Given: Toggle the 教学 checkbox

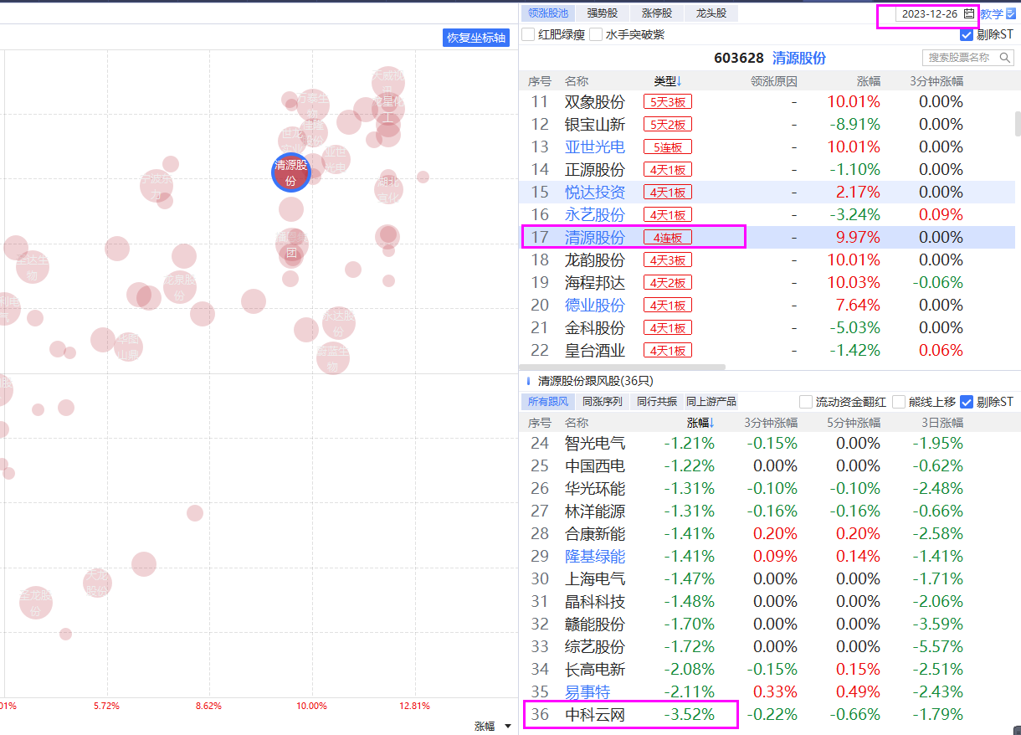Looking at the screenshot, I should pyautogui.click(x=1010, y=13).
